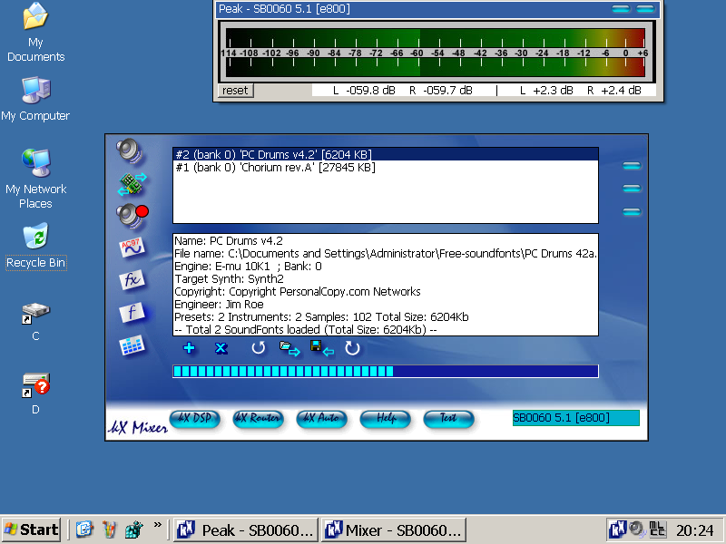This screenshot has width=726, height=544.
Task: Click the floppy disk save icon
Action: 322,348
